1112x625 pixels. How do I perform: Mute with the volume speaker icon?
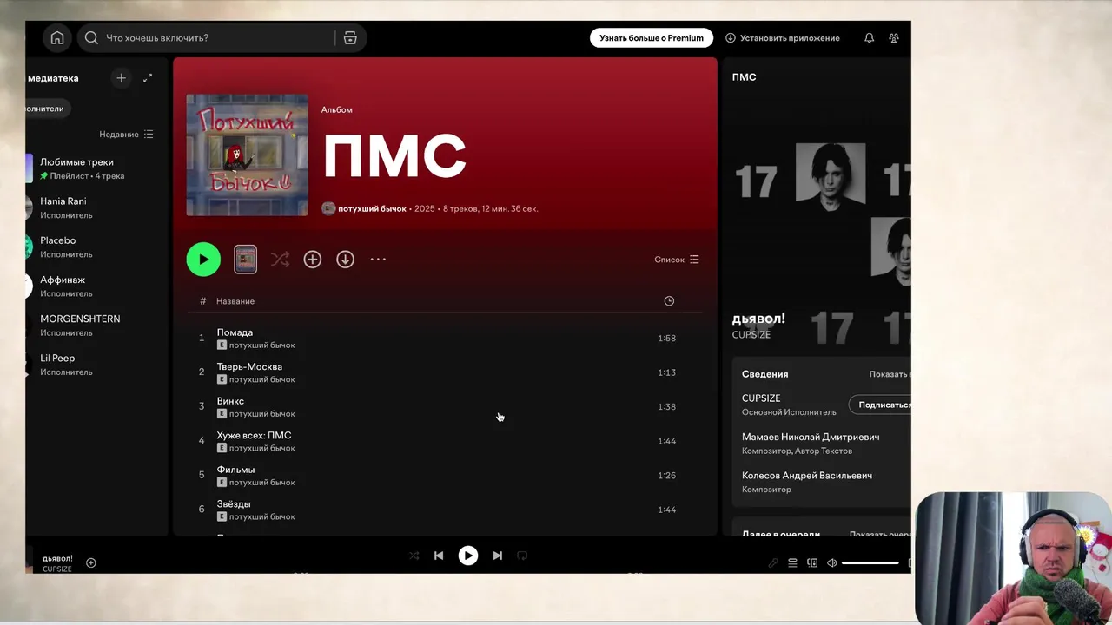pos(831,563)
